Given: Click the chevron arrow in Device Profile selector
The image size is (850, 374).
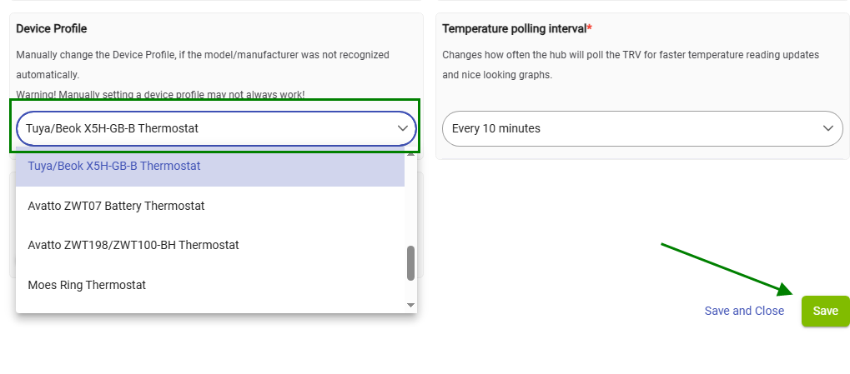Looking at the screenshot, I should [403, 128].
